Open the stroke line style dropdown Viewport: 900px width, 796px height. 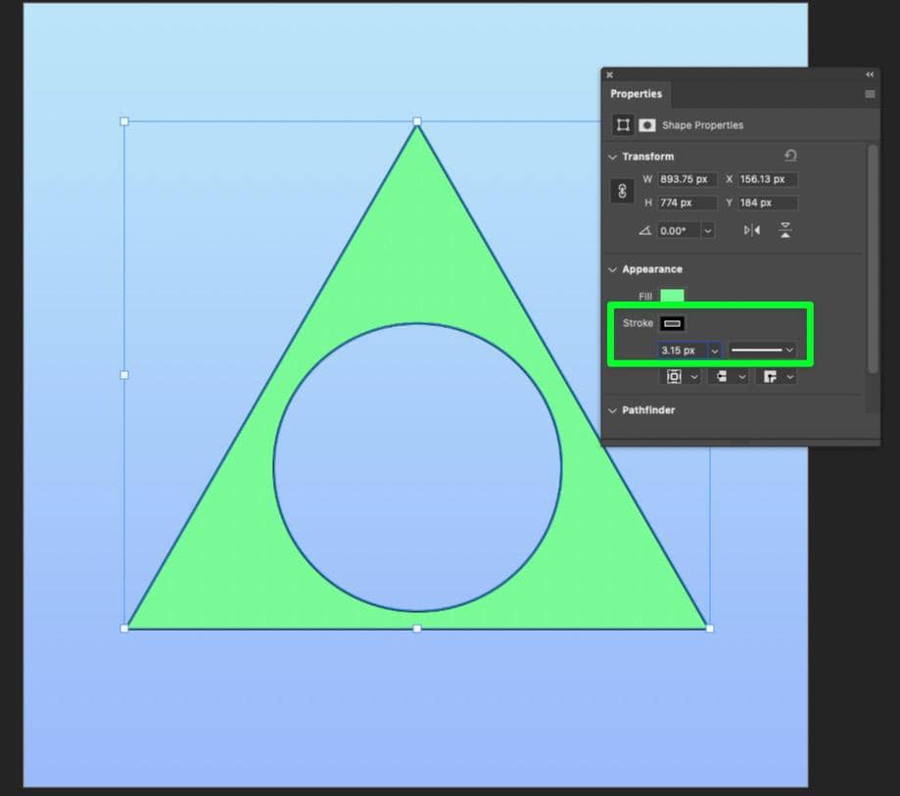pyautogui.click(x=762, y=351)
